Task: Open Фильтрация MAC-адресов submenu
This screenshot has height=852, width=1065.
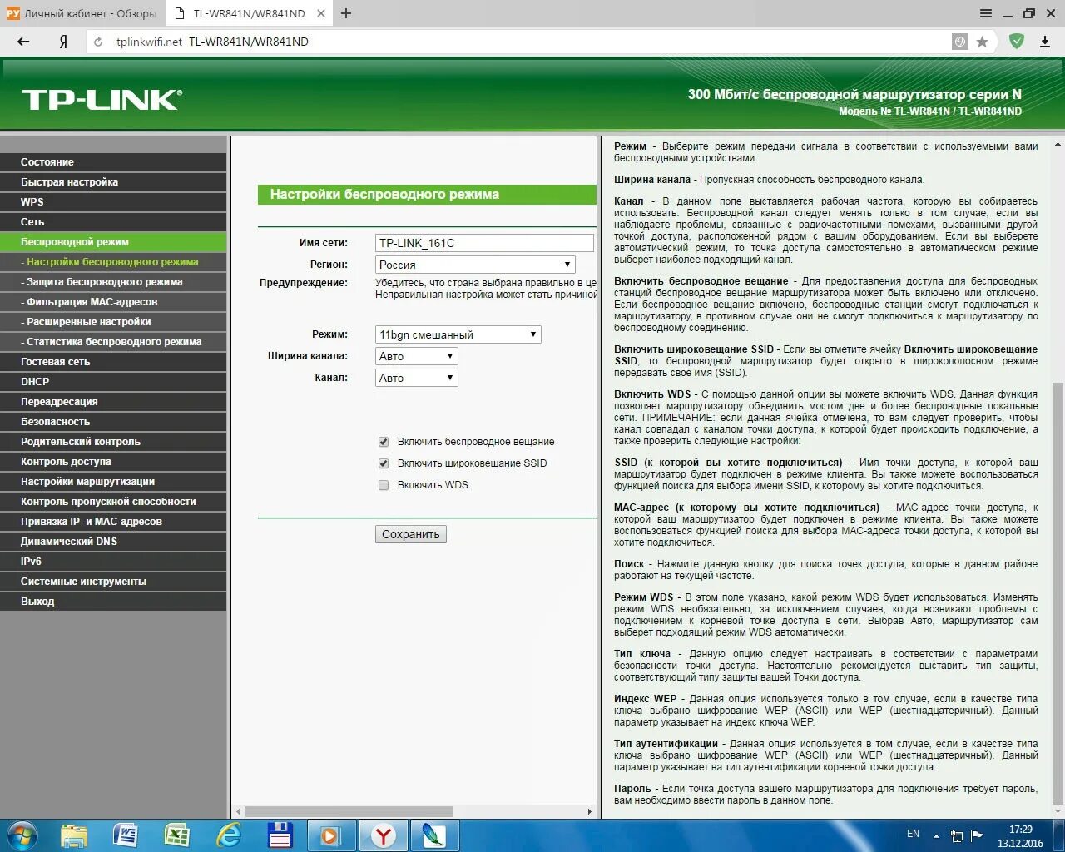Action: 113,302
